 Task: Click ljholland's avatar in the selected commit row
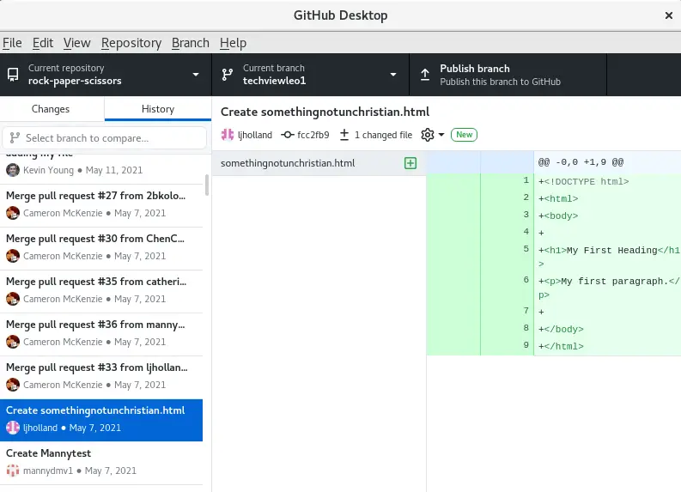pos(13,428)
